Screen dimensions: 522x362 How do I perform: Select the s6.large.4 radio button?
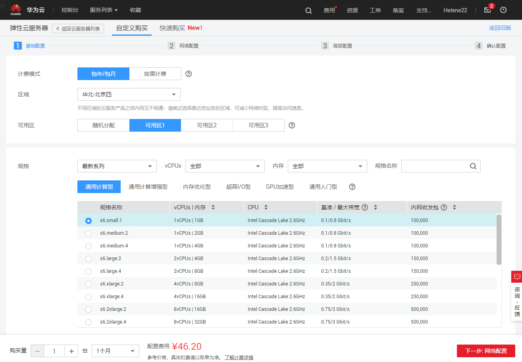click(89, 271)
